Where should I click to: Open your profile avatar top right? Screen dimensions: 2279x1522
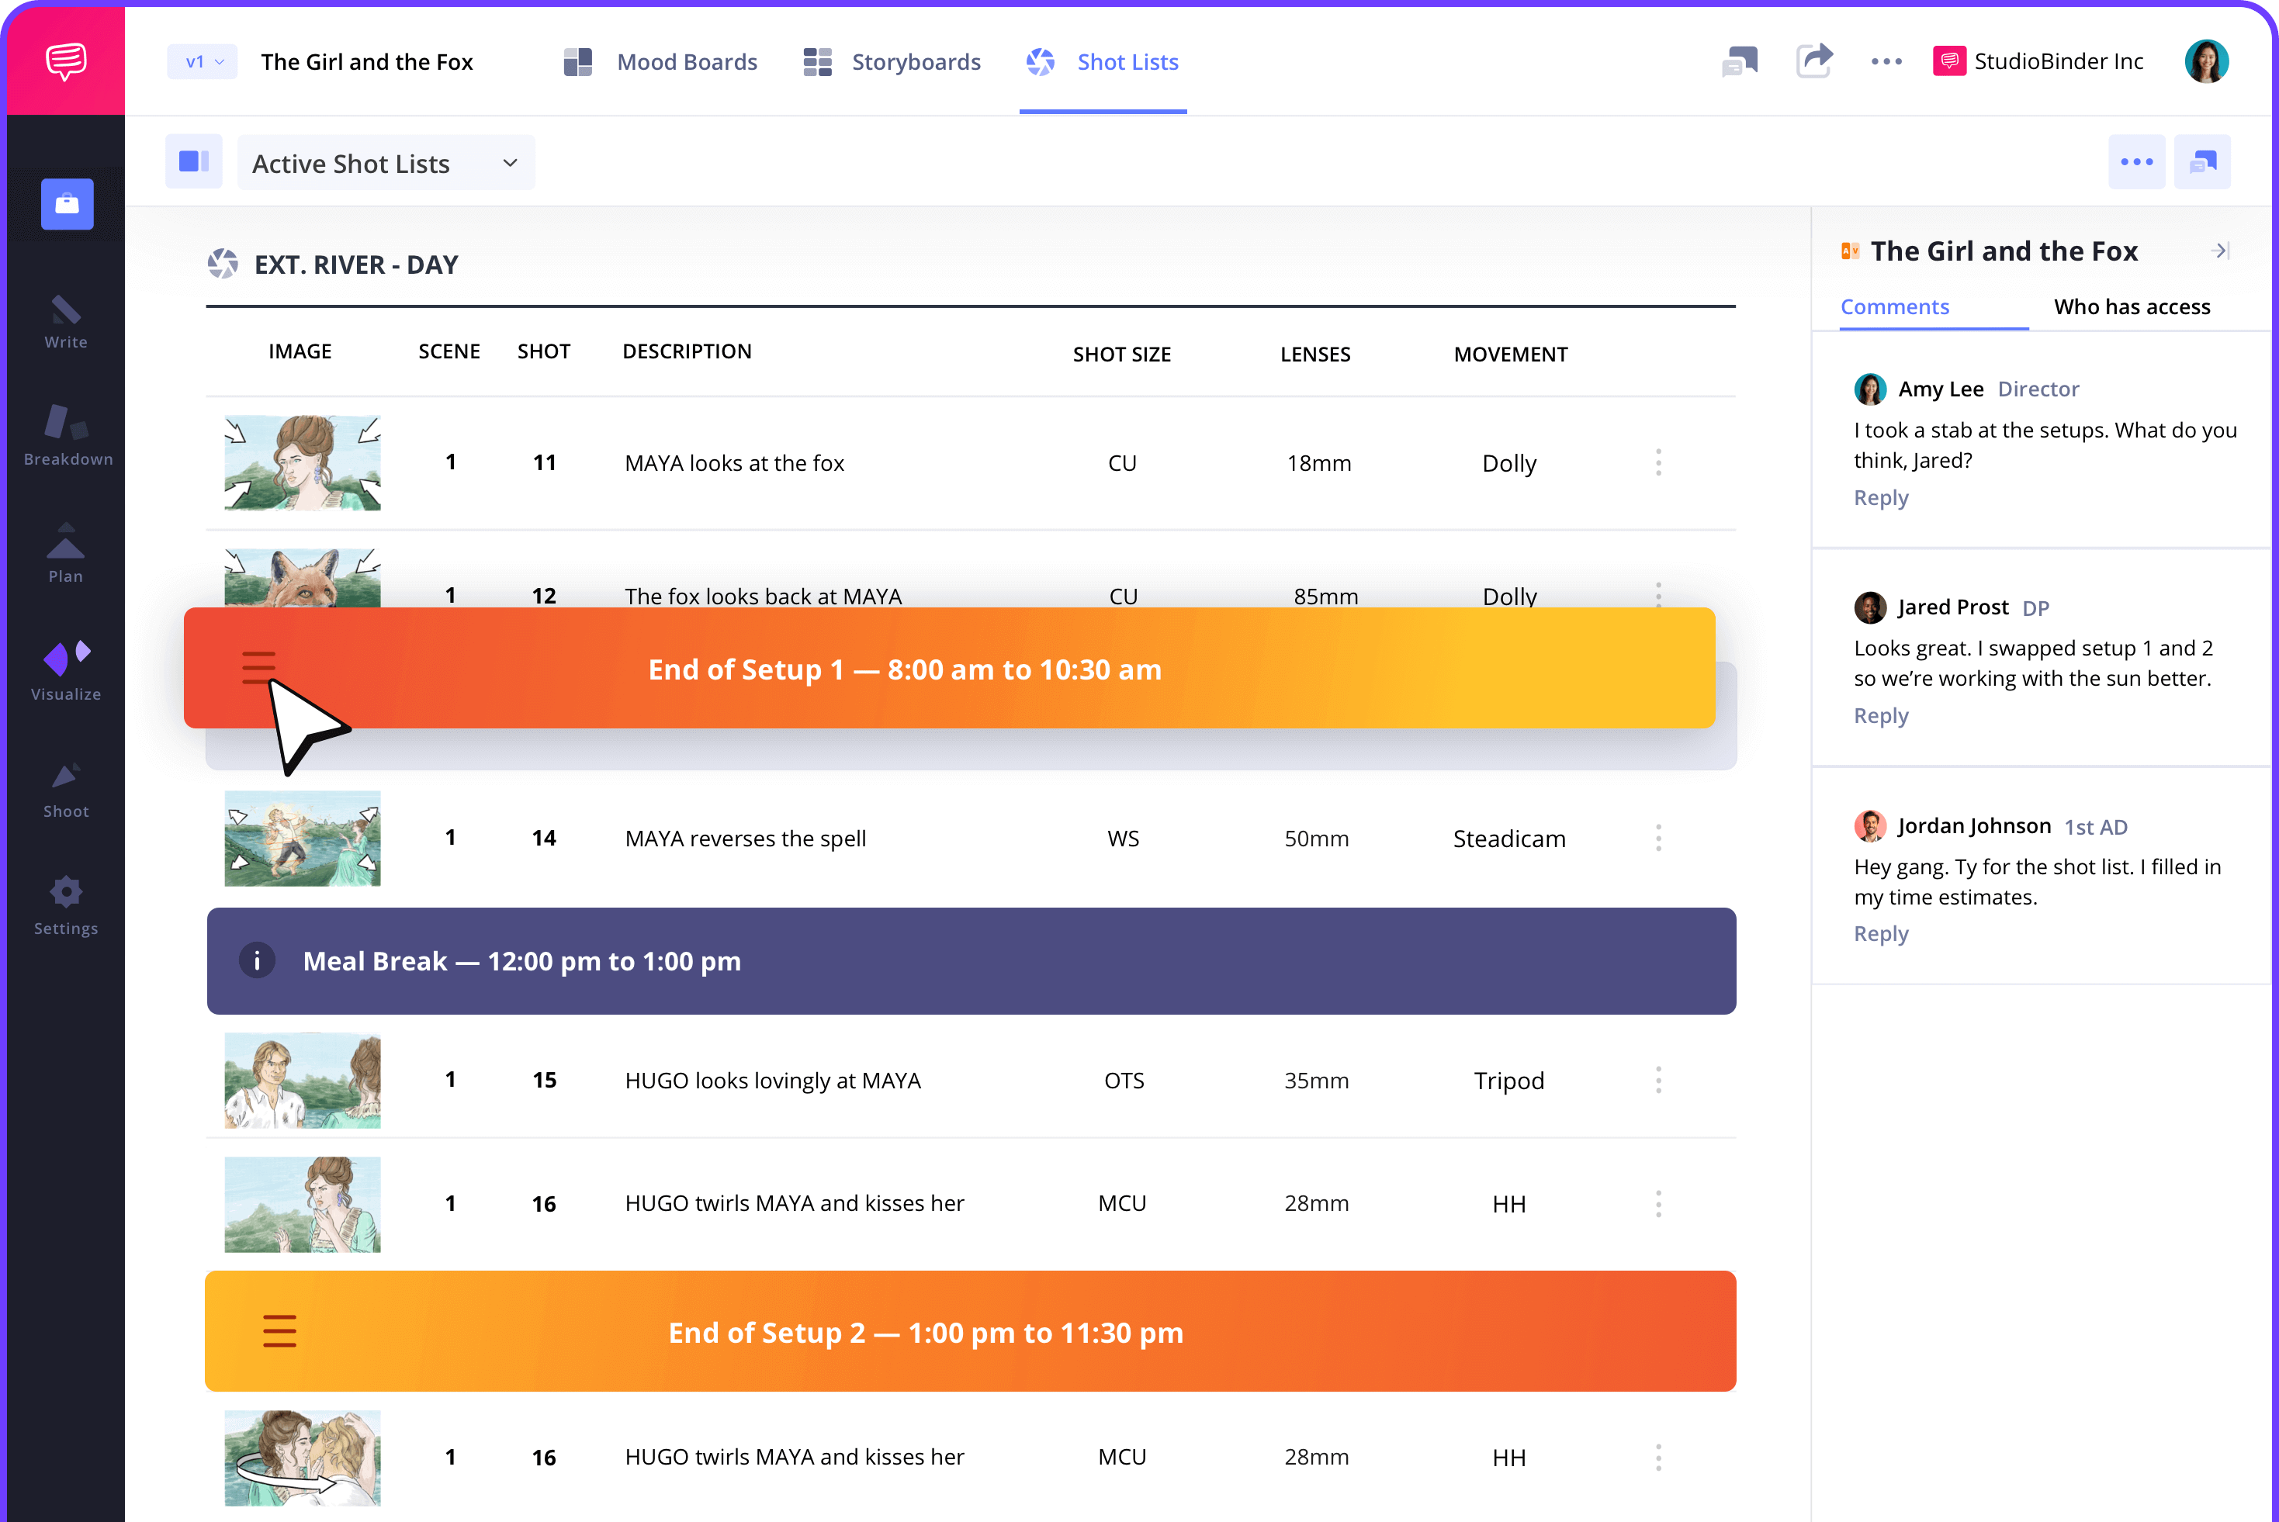click(x=2207, y=61)
